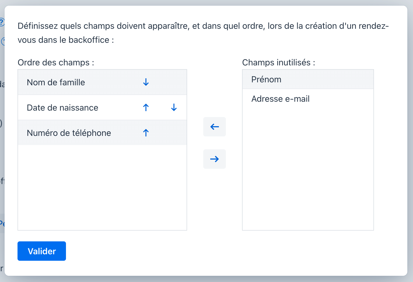Click the Ordre des champs label
This screenshot has height=282, width=413.
[x=56, y=62]
